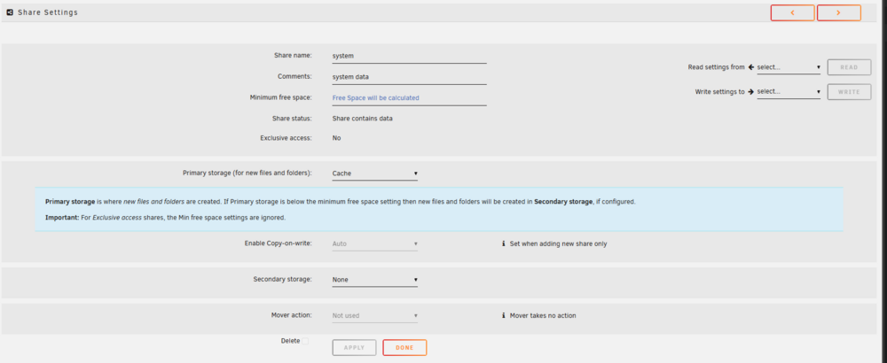Click 'Mover takes no action' text
The height and width of the screenshot is (363, 887).
(x=543, y=315)
